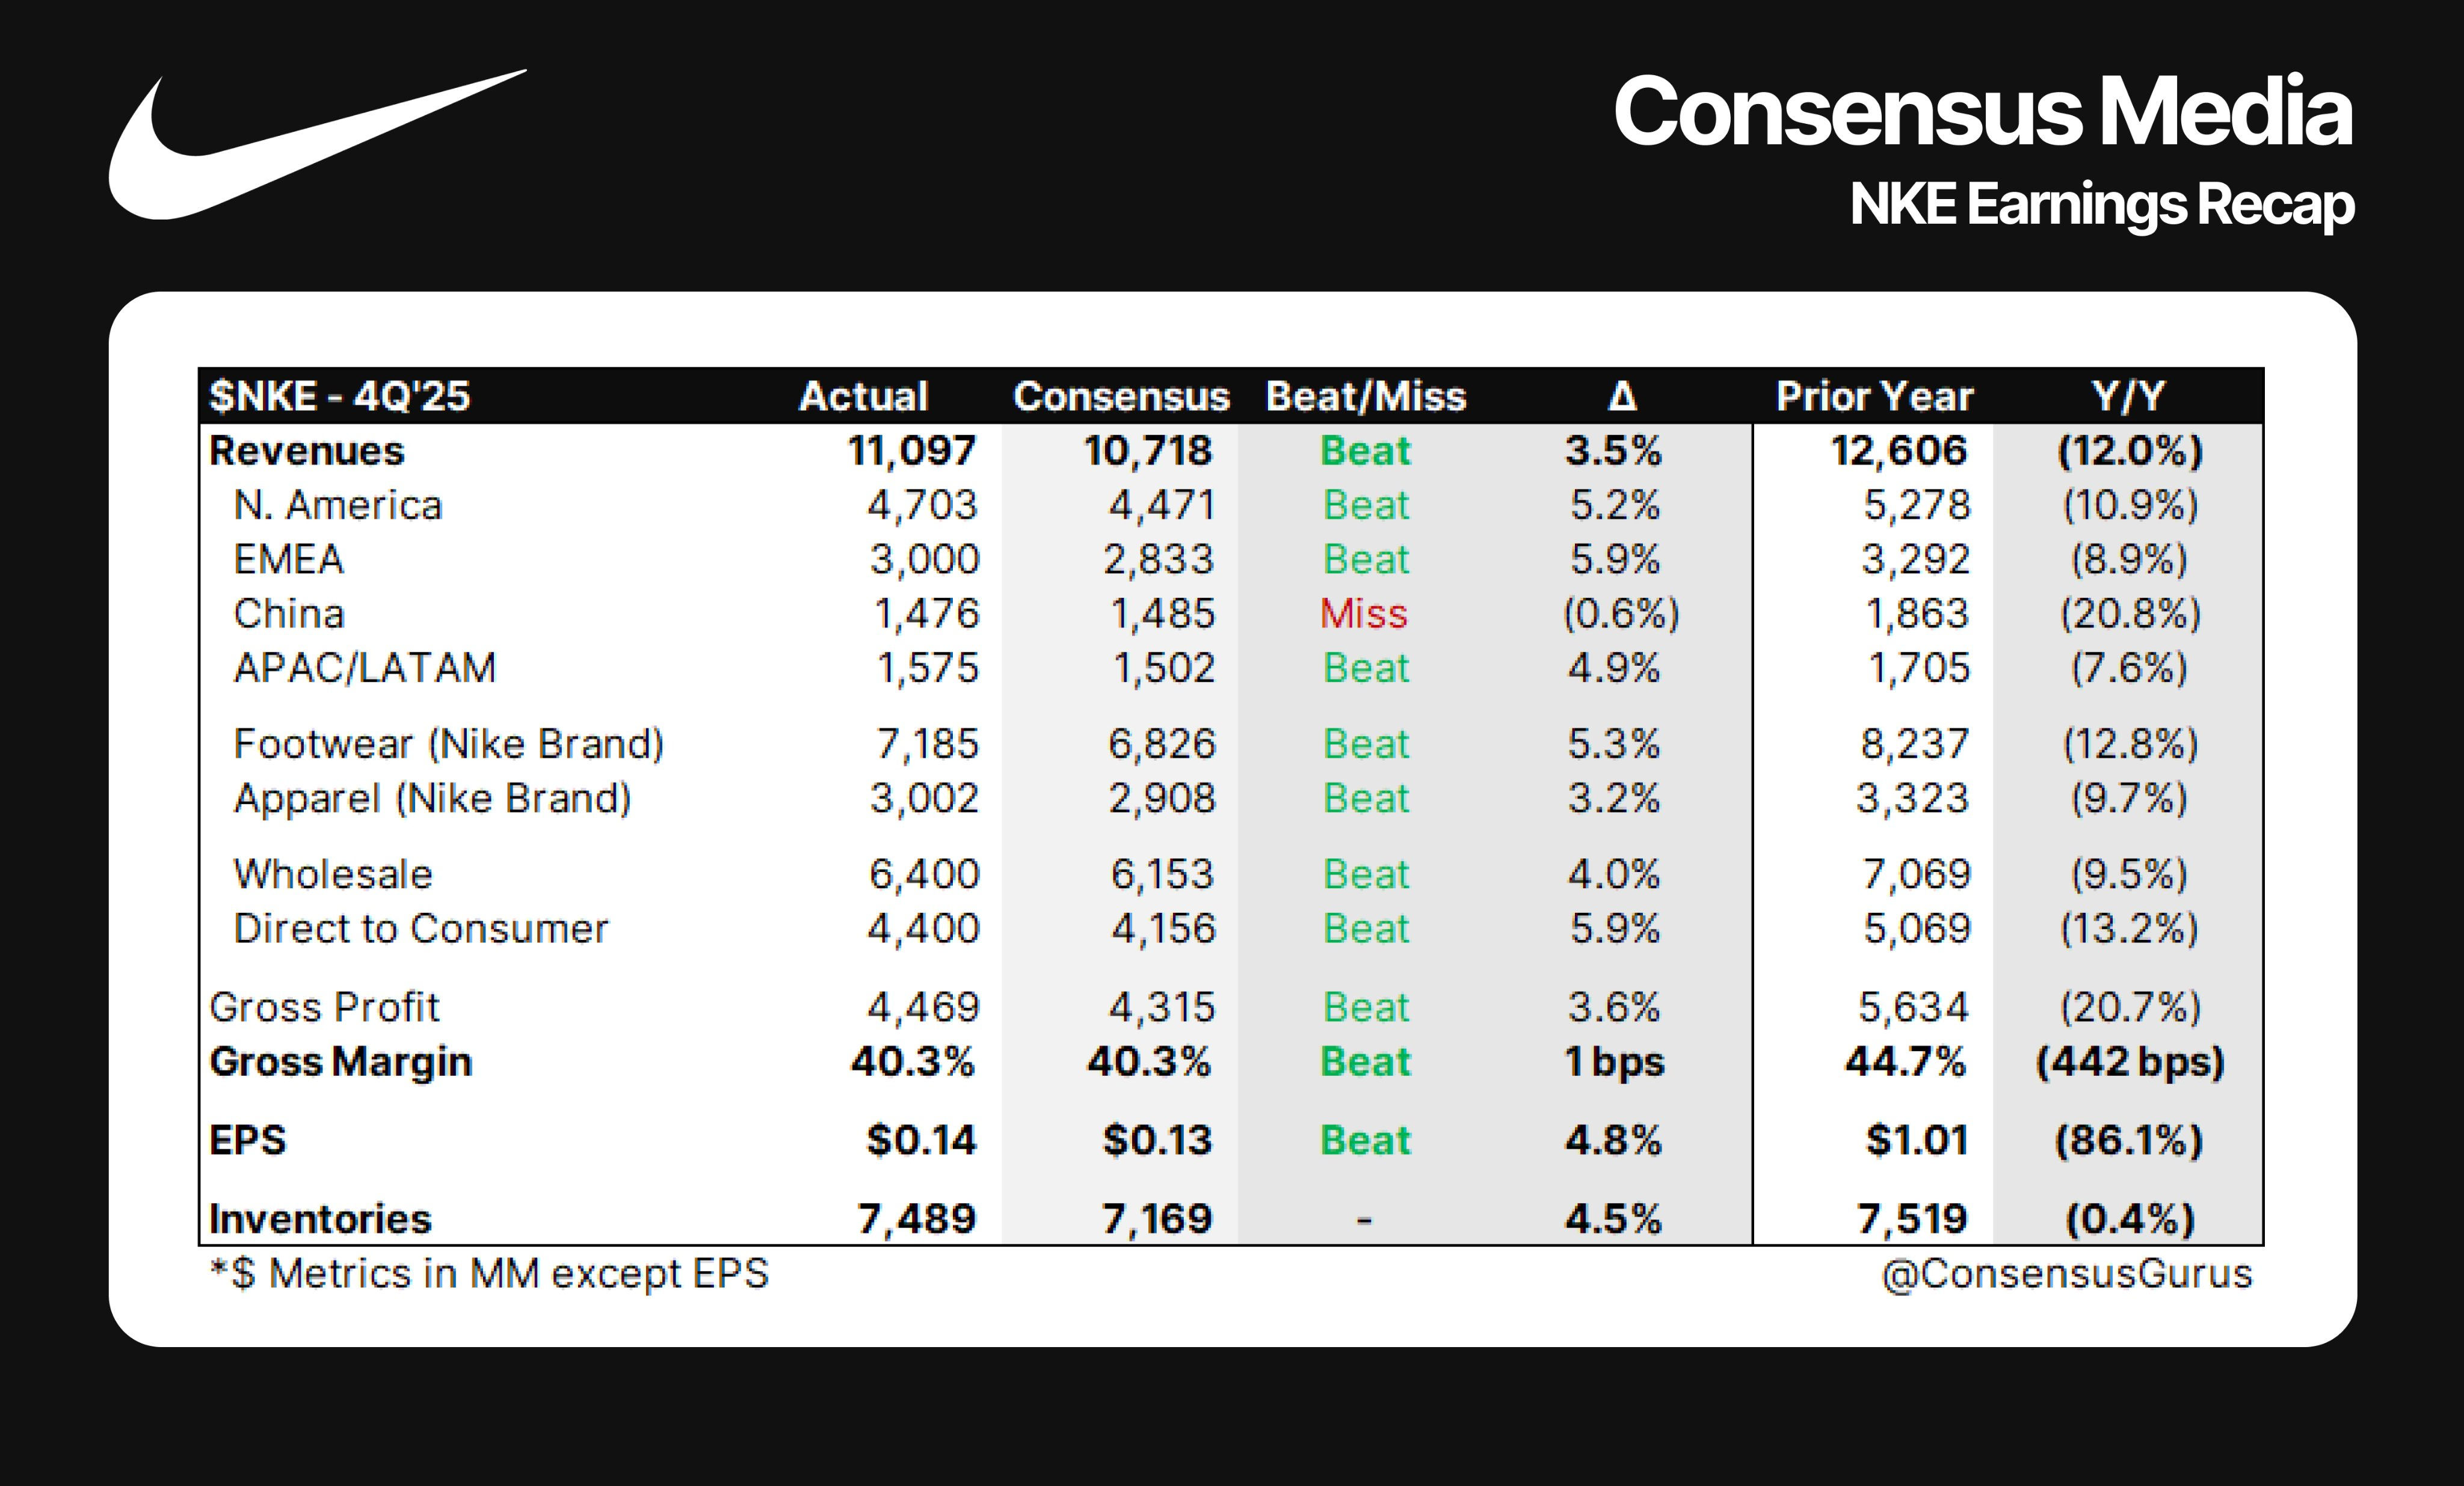Select the NKE Earnings Recap subtitle

[x=2101, y=204]
